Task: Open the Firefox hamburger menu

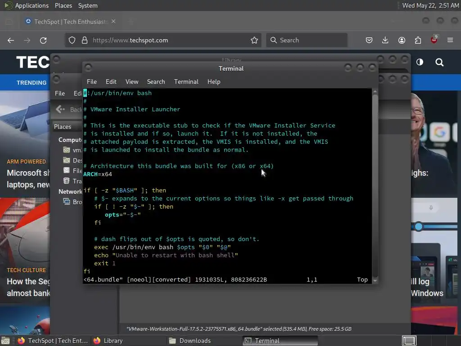Action: [x=450, y=40]
